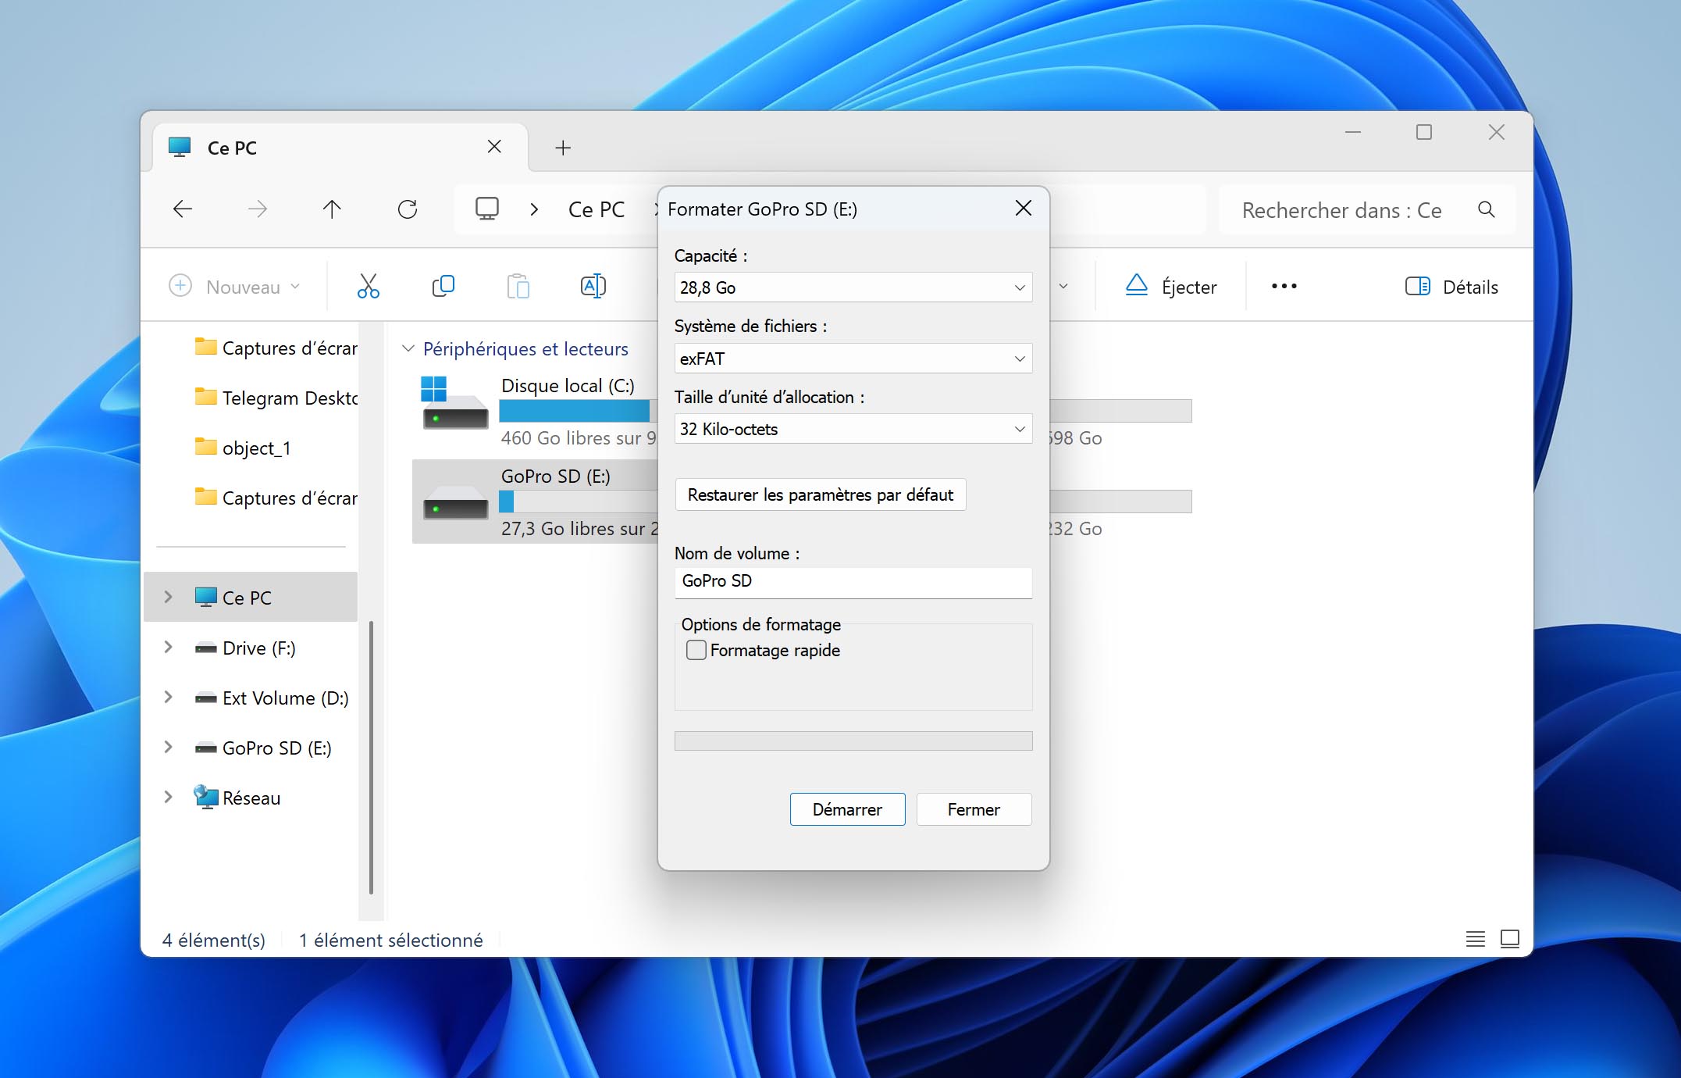Go back with the left arrow
The image size is (1681, 1078).
(182, 209)
